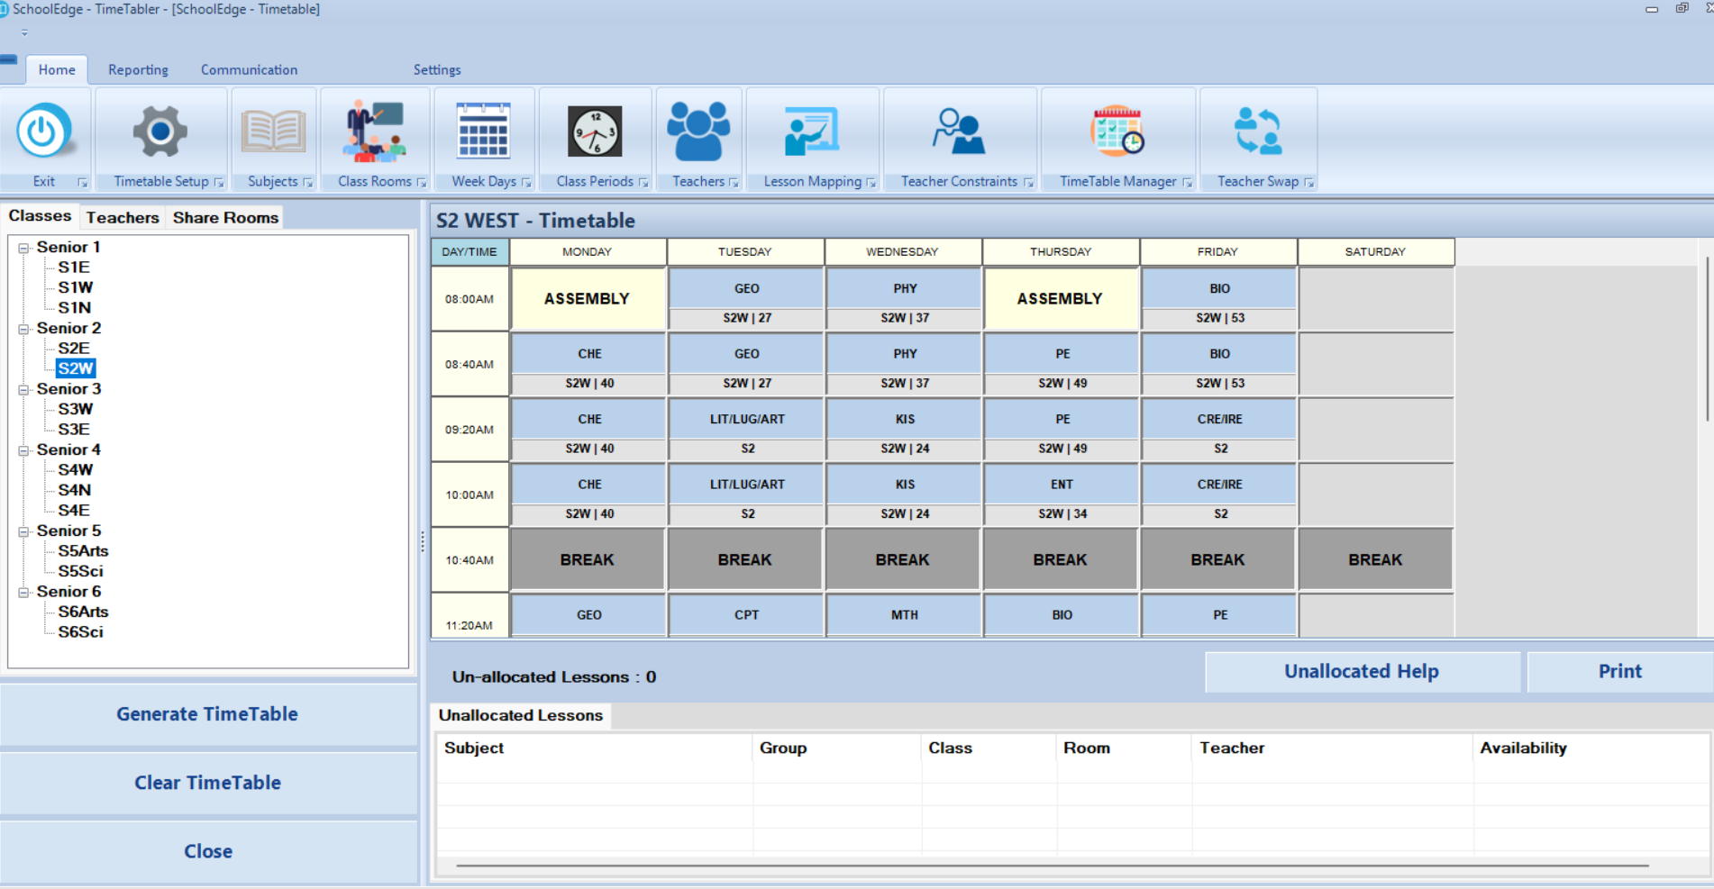Click Teacher Swap group launcher arrow
The height and width of the screenshot is (889, 1714).
point(1309,183)
